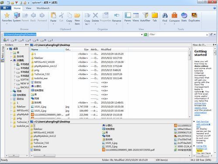Screen dimensions: 218x164
Task: Navigate Back in history
Action: (33, 17)
